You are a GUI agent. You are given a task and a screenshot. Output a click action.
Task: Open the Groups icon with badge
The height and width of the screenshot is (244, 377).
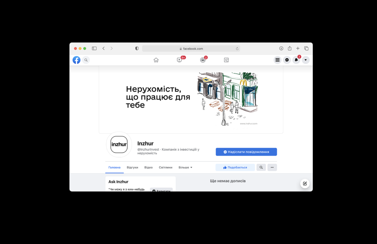(203, 60)
